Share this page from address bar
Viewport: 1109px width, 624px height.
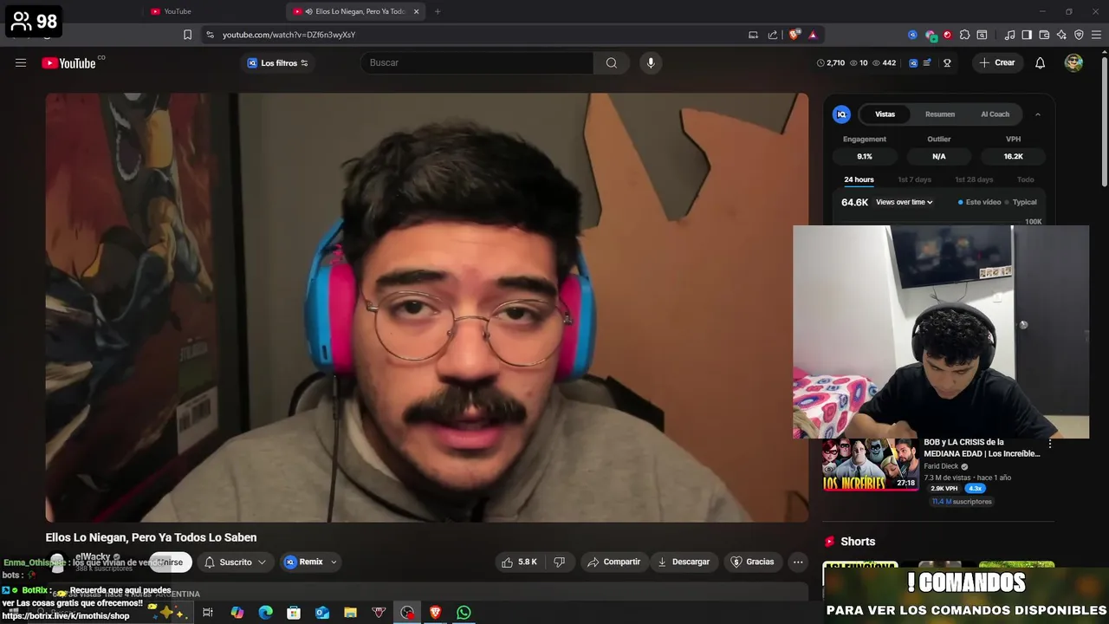pos(773,35)
